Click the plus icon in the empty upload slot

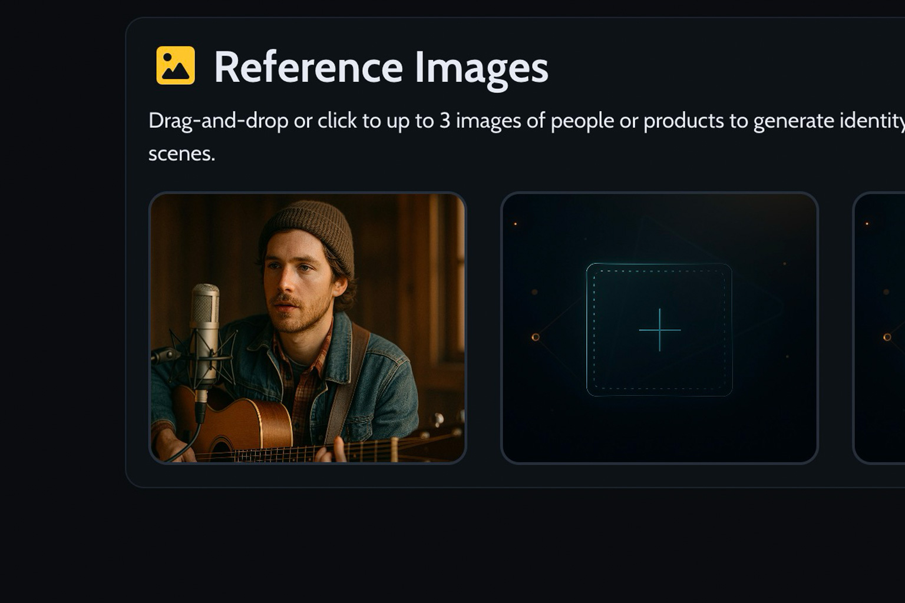pyautogui.click(x=659, y=330)
